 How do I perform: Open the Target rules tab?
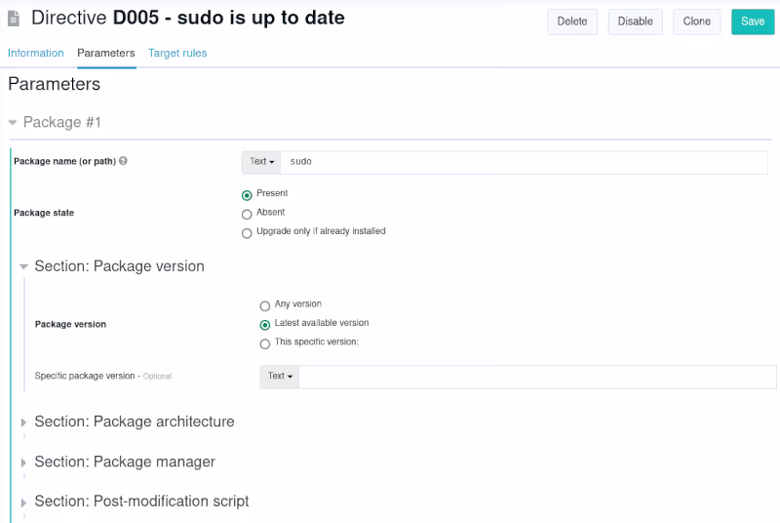177,54
